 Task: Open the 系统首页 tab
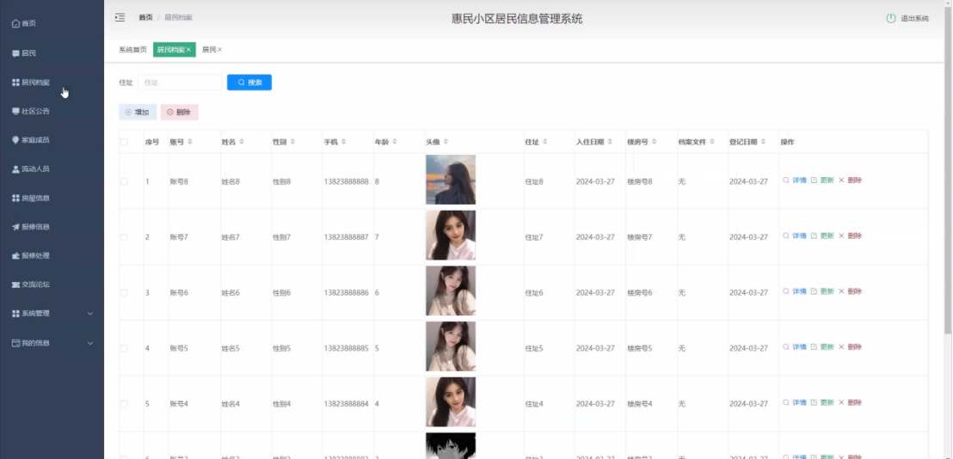[x=132, y=50]
